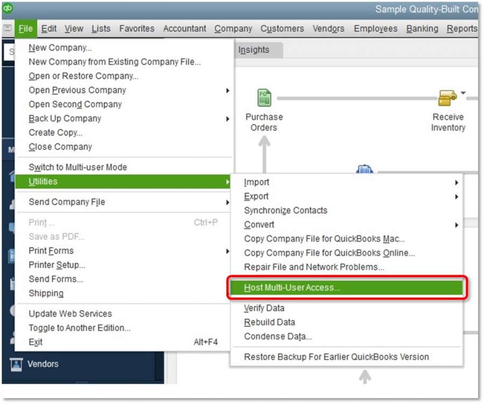Click Repair File and Network Problems
The image size is (484, 404).
[314, 267]
